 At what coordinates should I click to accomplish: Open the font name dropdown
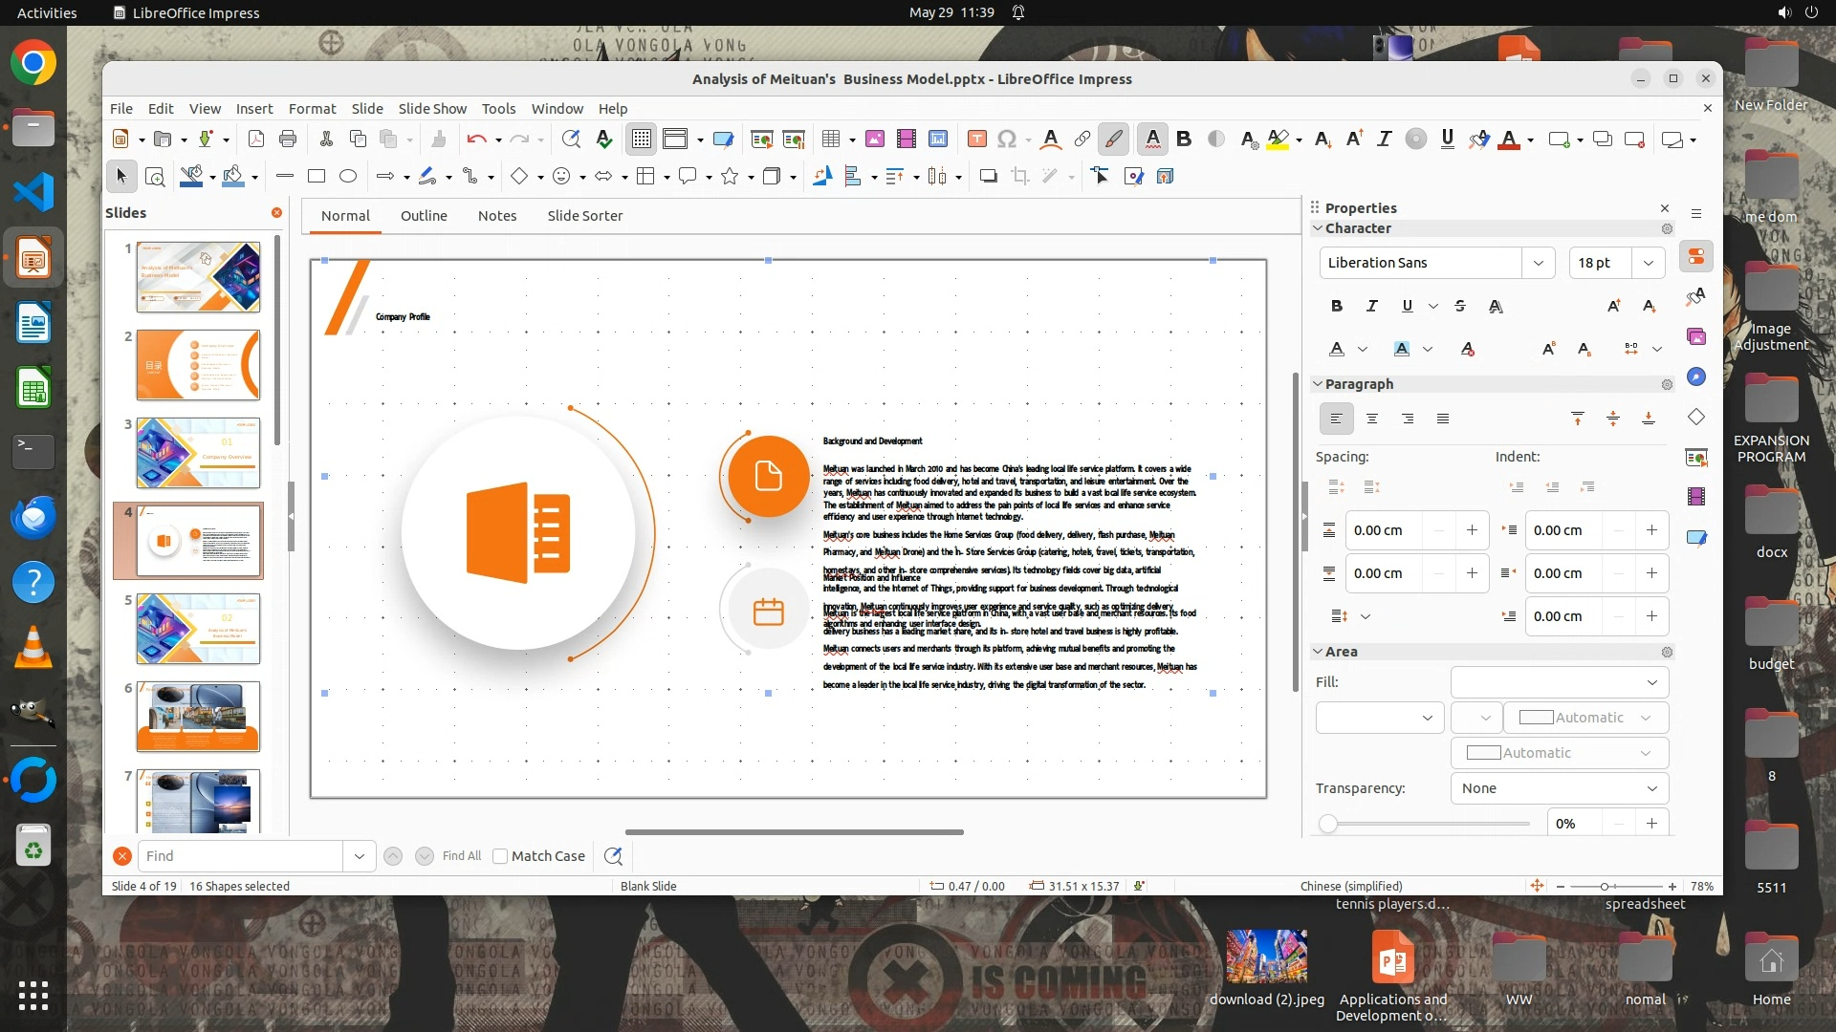(1538, 263)
